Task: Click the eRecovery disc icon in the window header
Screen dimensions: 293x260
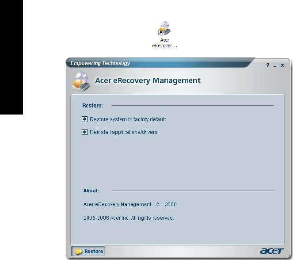Action: [81, 81]
